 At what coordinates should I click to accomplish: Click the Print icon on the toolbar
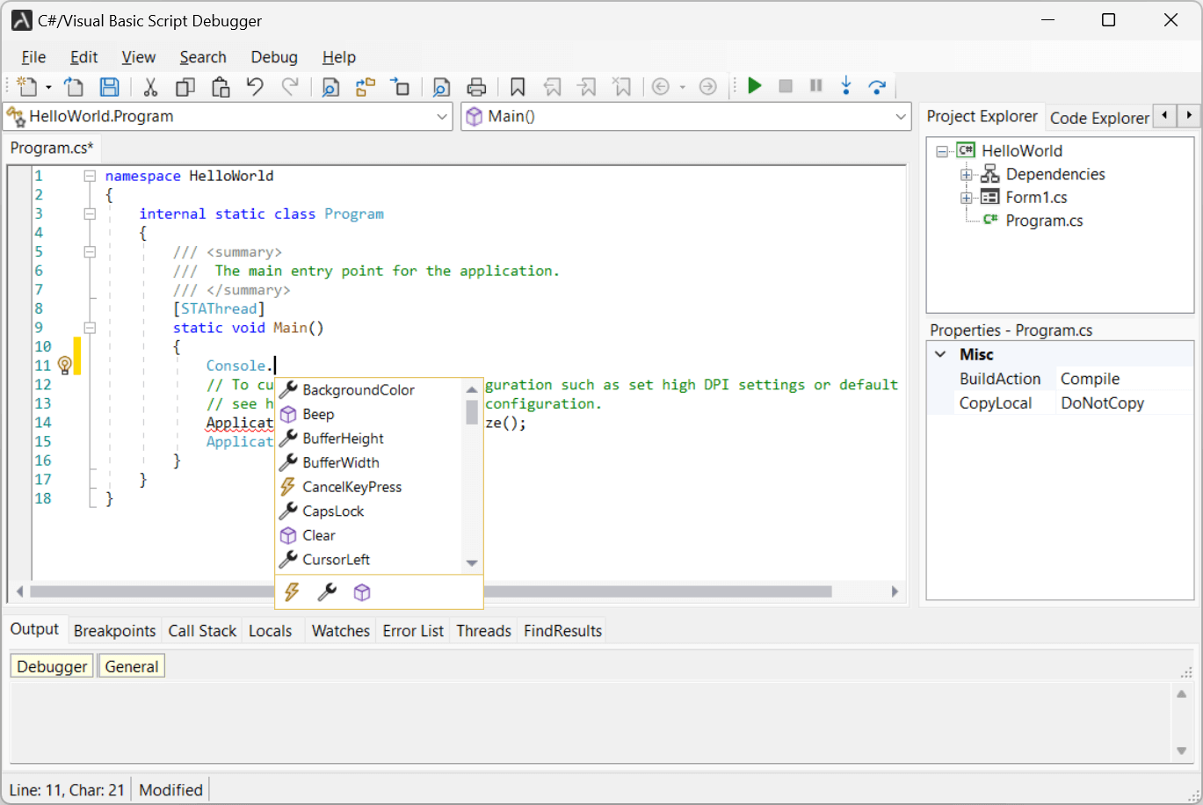[476, 85]
